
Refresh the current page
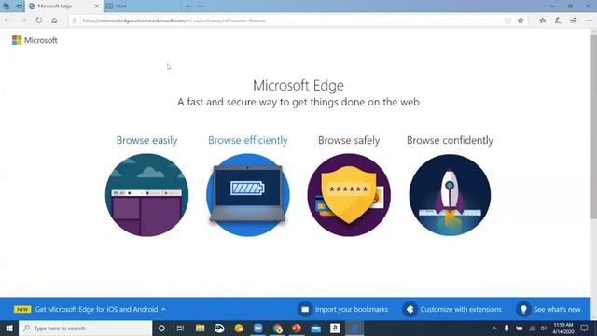[39, 21]
